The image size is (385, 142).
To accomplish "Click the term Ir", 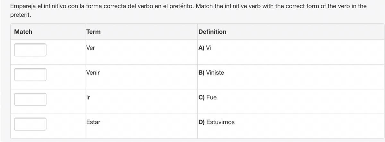I will point(88,97).
